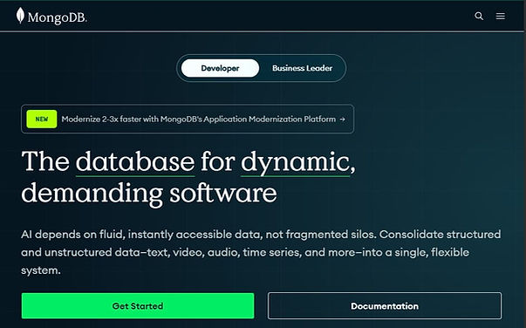Open the Application Modernization Platform announcement
This screenshot has width=526, height=328.
[x=188, y=119]
